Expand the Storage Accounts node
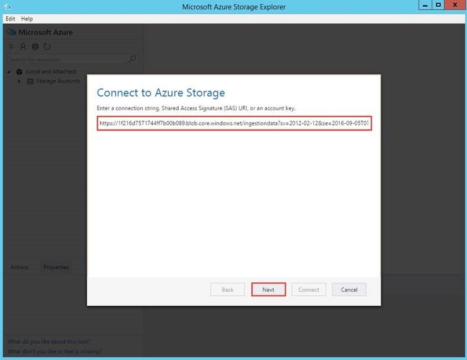Viewport: 467px width, 360px height. click(x=19, y=81)
